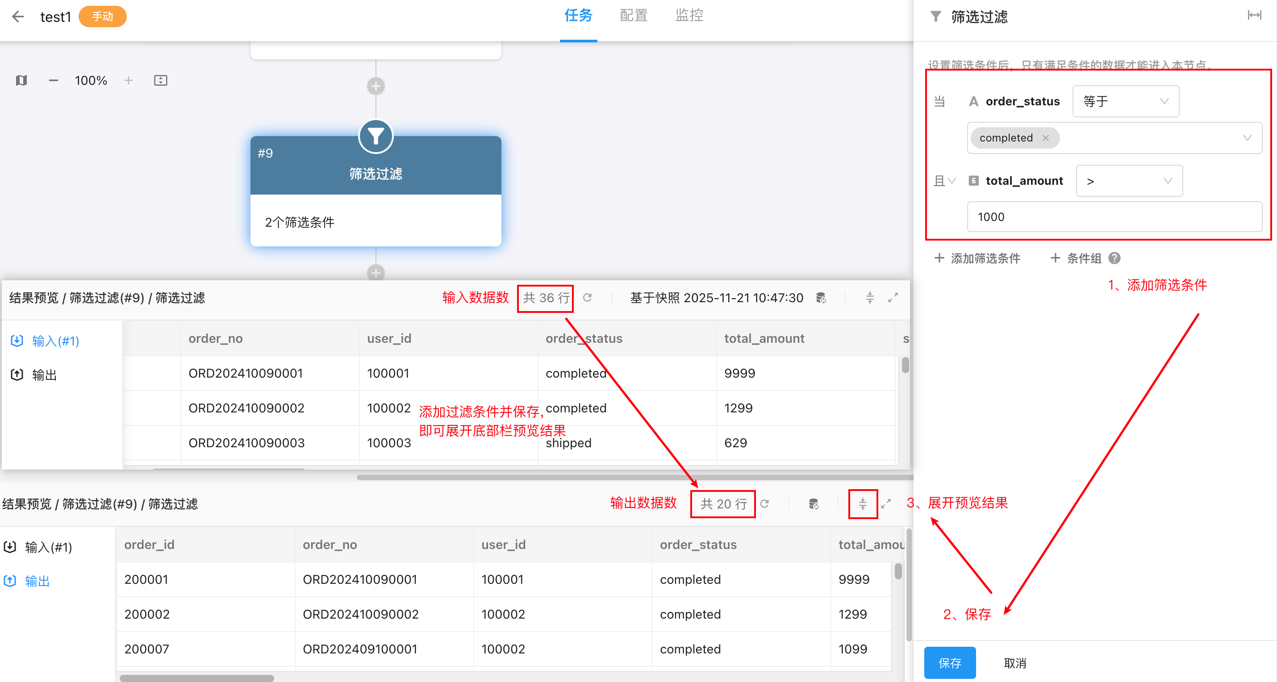
Task: Collapse the lower preview panel
Action: [863, 503]
